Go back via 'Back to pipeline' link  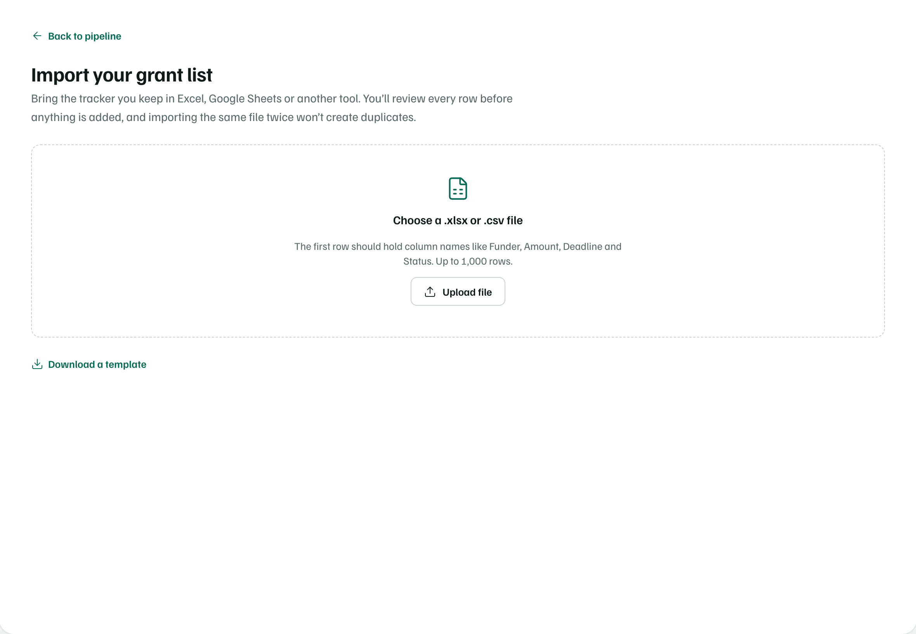pos(76,36)
